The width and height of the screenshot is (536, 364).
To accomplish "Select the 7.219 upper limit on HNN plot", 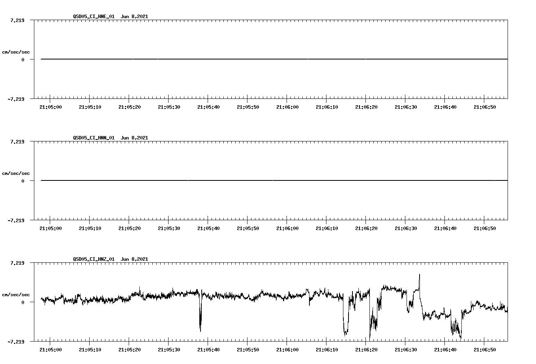I will click(x=17, y=141).
